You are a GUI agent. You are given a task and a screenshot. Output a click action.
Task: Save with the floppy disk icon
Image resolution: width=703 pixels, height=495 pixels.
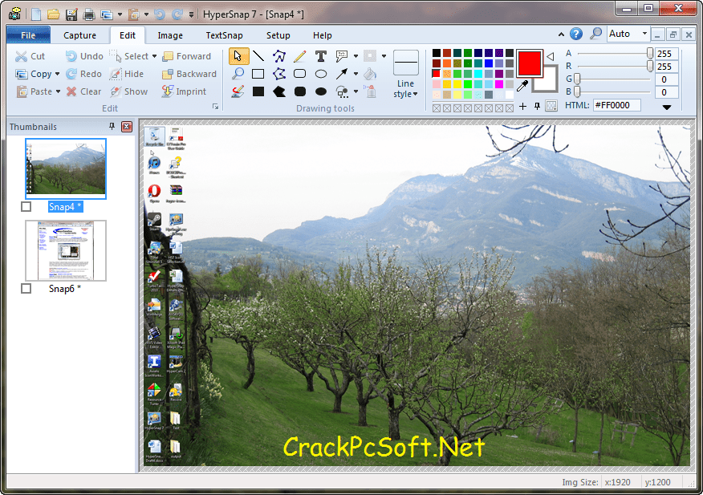tap(71, 14)
